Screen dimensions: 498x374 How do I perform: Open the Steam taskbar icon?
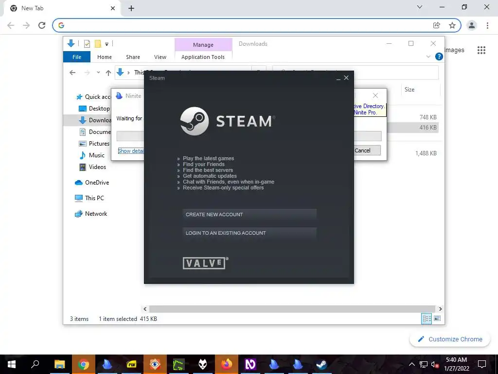coord(321,364)
